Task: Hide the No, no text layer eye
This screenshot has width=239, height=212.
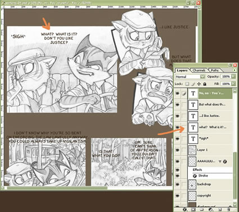Action: point(177,93)
